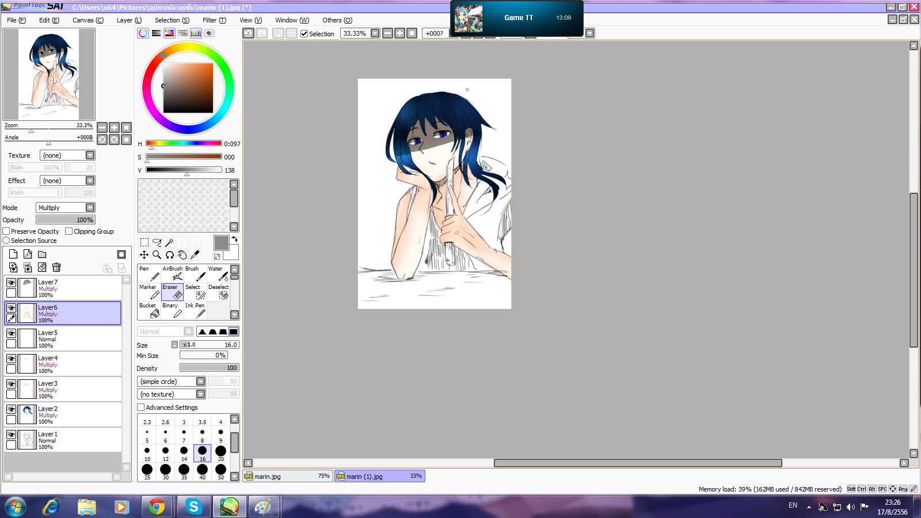
Task: Activate the magic wand tool
Action: (x=169, y=242)
